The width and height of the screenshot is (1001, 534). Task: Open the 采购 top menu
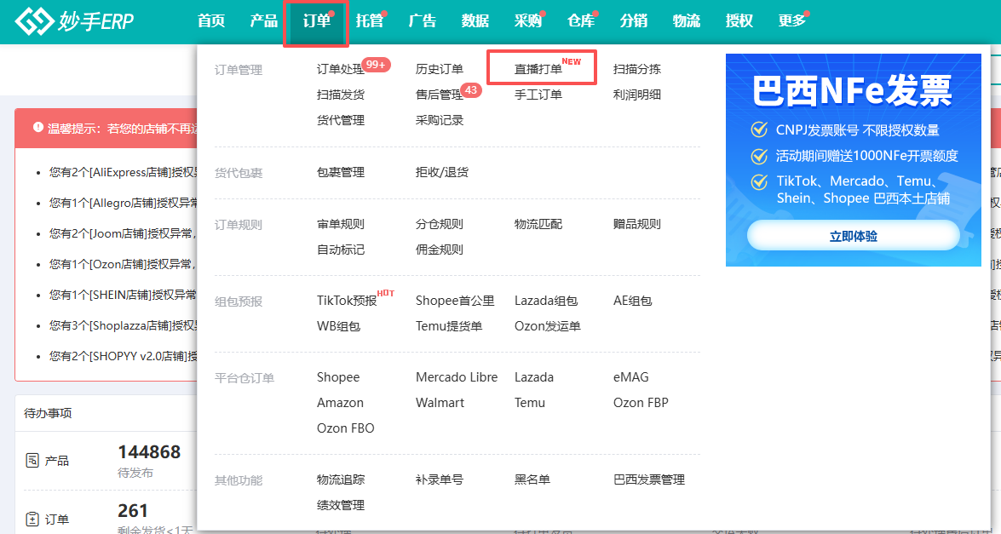tap(528, 21)
